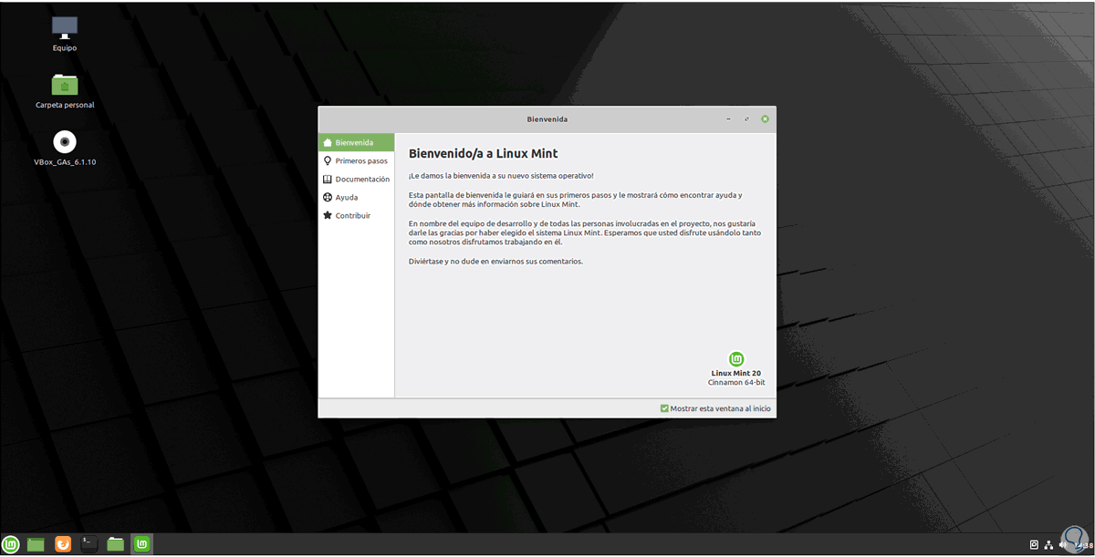Click the volume speaker tray icon

click(1063, 544)
